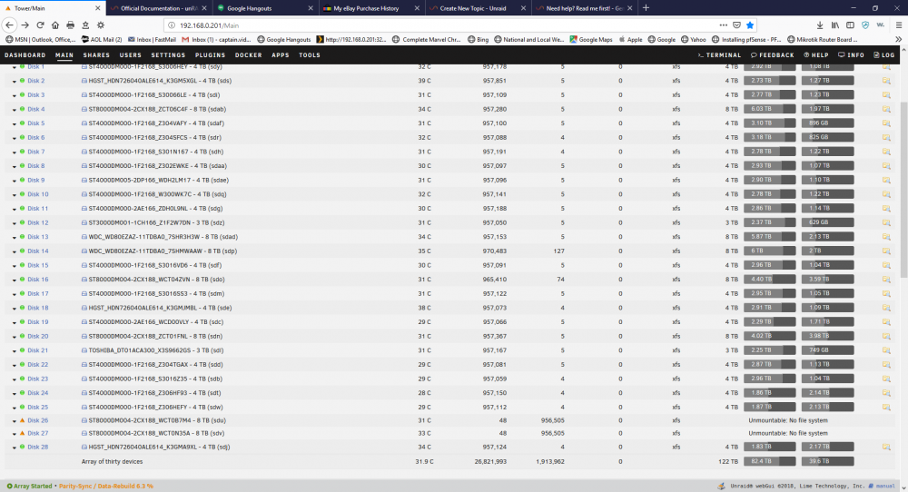
Task: Open the Firefox downloads arrow icon
Action: click(x=820, y=25)
